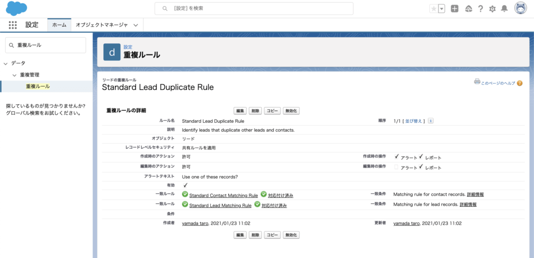This screenshot has width=534, height=258.
Task: Collapse the データ tree section
Action: [6, 63]
